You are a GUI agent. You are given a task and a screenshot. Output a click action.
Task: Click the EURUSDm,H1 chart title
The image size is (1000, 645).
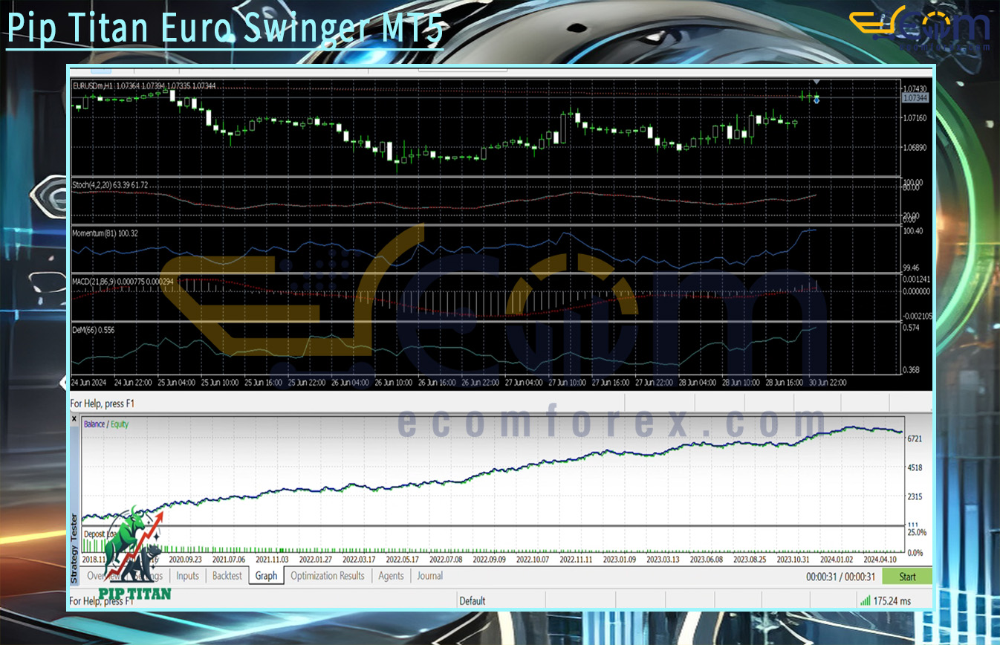92,86
